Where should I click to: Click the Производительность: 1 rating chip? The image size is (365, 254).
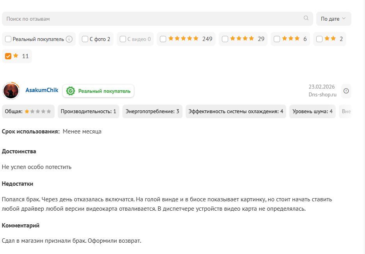89,111
